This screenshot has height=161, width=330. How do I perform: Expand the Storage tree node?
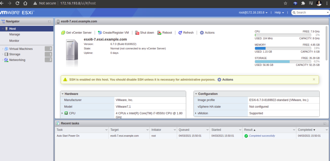coord(3,54)
